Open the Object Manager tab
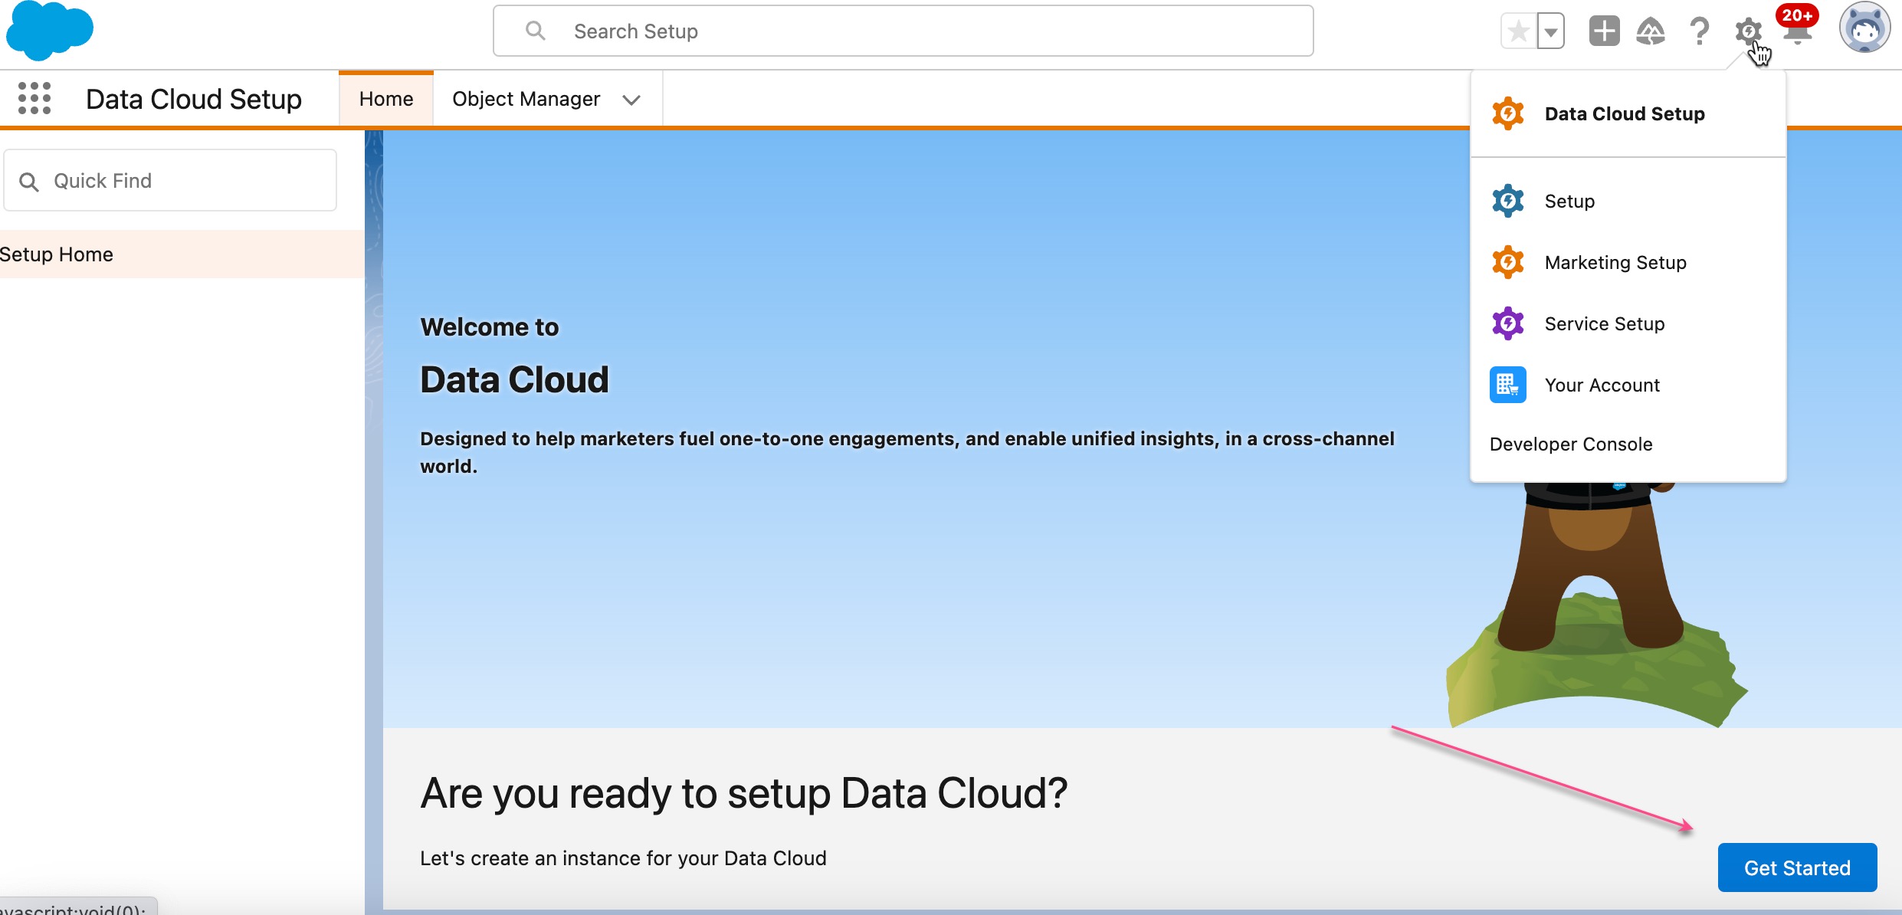 click(x=526, y=99)
